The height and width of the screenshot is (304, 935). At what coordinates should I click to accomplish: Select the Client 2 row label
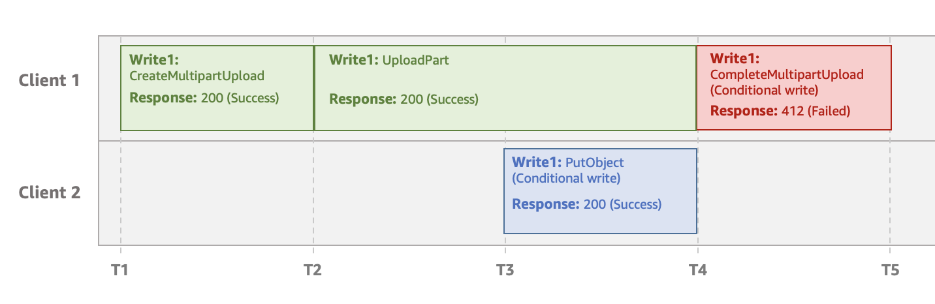pyautogui.click(x=50, y=193)
